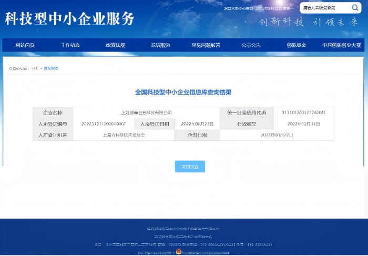Screen dimensions: 368x256
Task: Click the company name value in the table
Action: pos(146,112)
